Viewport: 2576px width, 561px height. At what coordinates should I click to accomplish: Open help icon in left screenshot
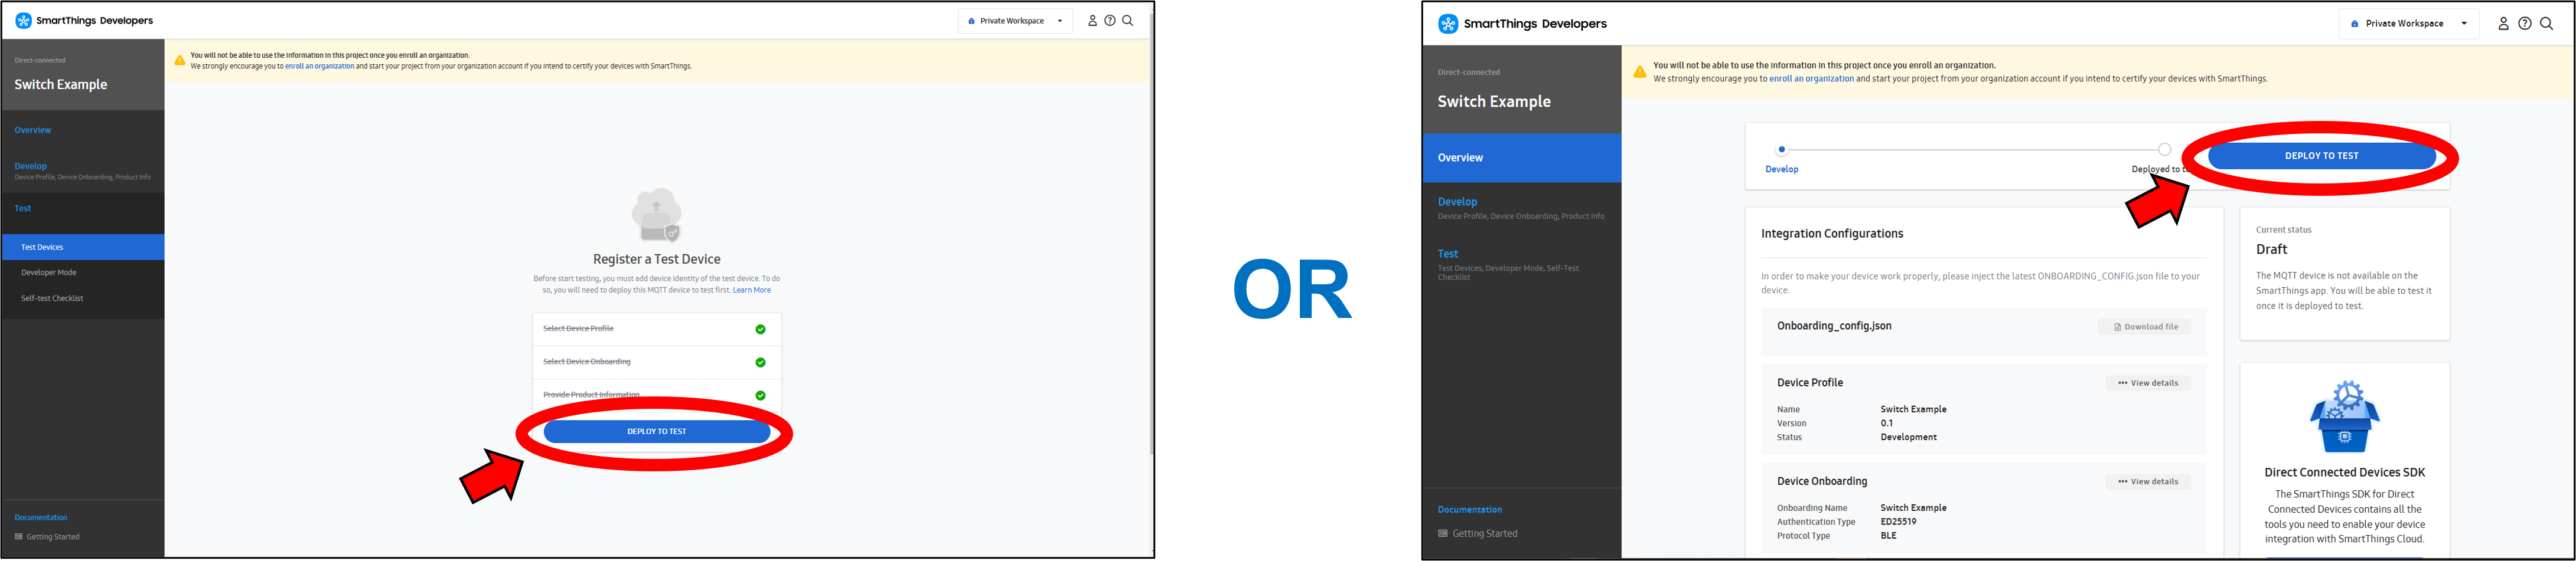(x=1110, y=20)
